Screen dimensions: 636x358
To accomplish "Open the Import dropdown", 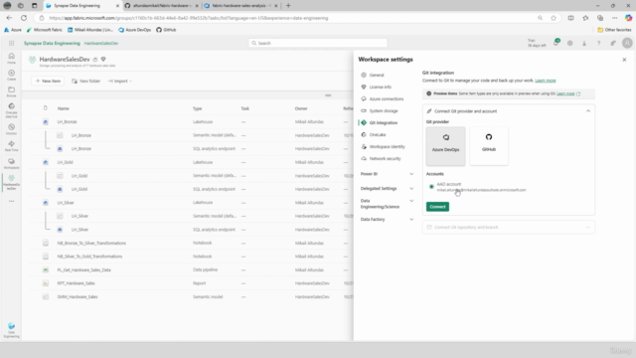I will [120, 82].
